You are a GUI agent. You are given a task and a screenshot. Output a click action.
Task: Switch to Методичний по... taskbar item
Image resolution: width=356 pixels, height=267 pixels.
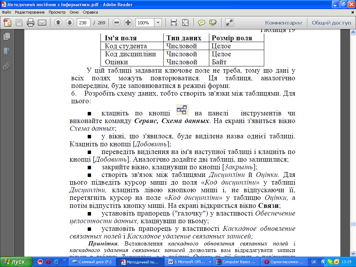click(x=140, y=262)
